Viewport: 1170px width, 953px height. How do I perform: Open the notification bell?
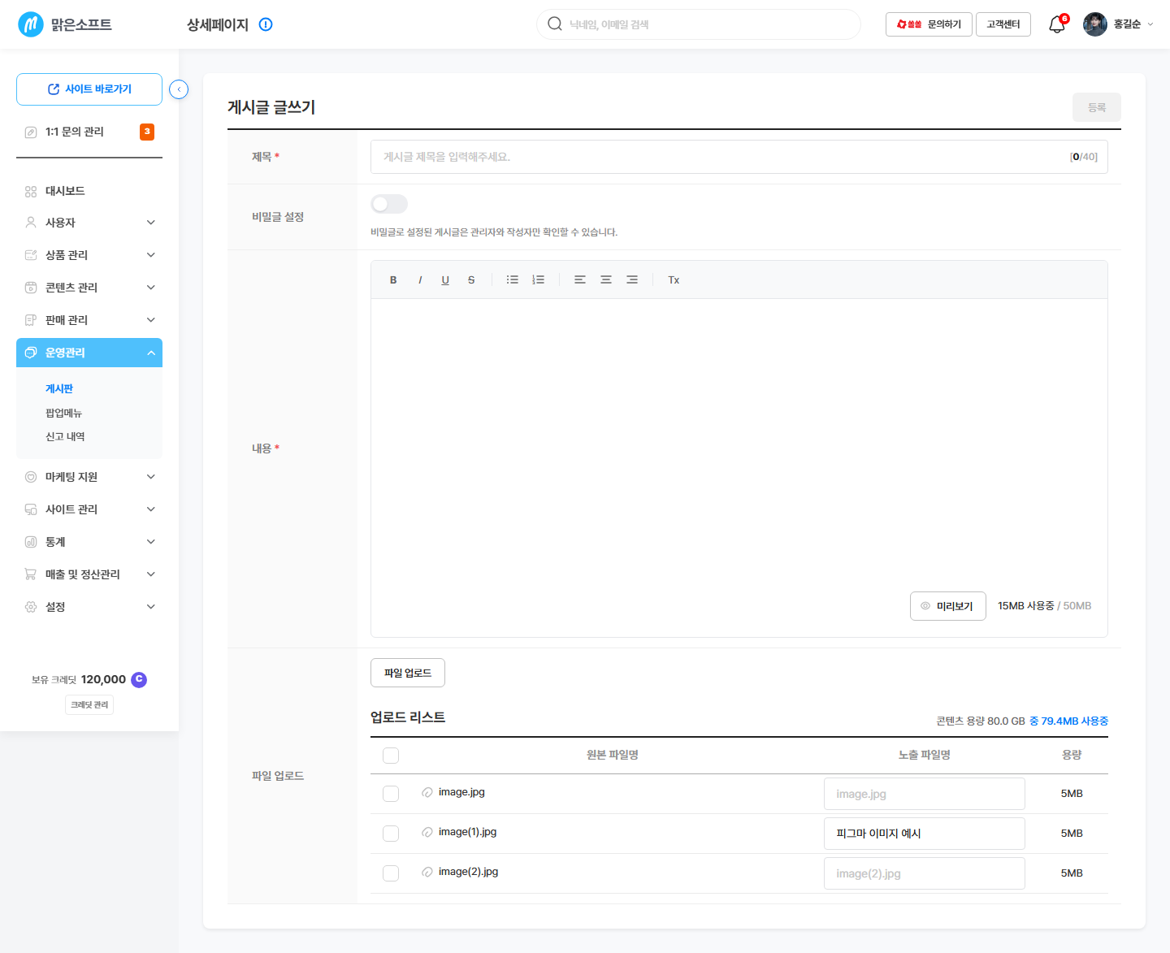click(x=1057, y=24)
